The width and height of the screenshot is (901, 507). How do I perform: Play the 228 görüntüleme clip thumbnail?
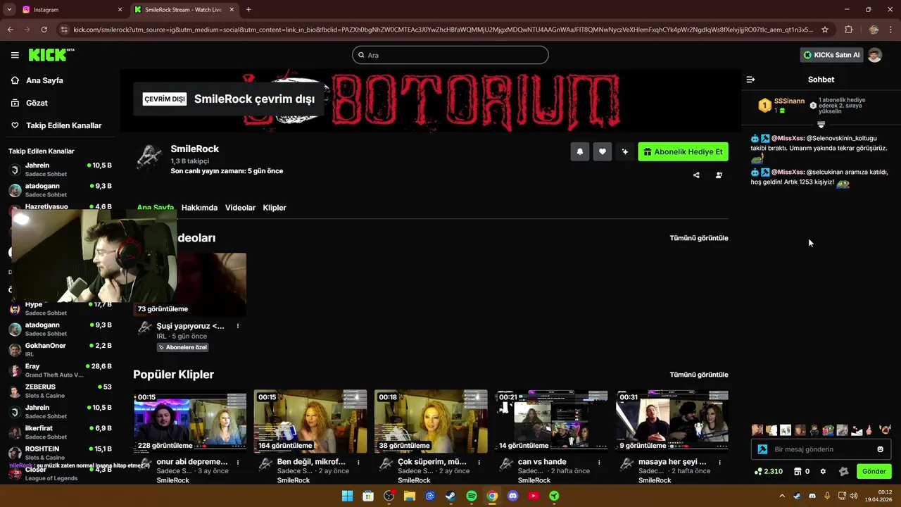point(190,421)
